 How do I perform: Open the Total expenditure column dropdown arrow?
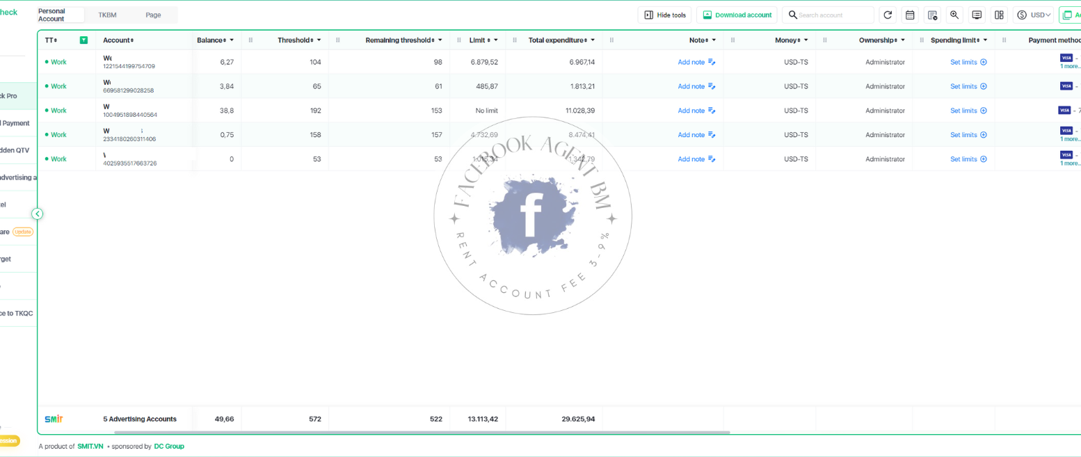click(x=593, y=40)
